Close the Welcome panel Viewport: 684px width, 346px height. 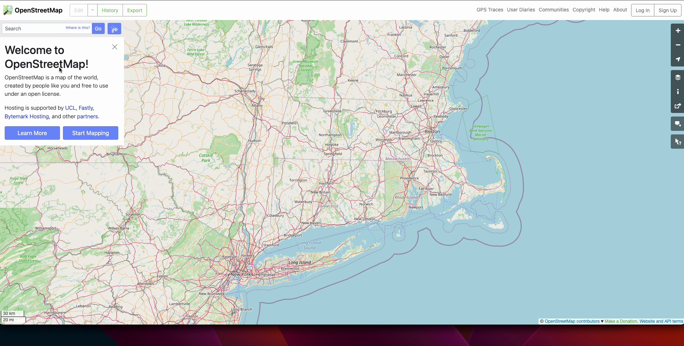click(x=115, y=47)
